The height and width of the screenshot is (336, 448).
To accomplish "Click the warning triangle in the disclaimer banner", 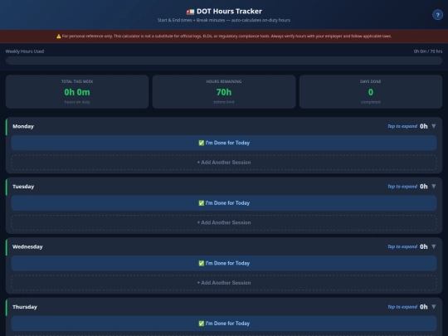I will [59, 37].
